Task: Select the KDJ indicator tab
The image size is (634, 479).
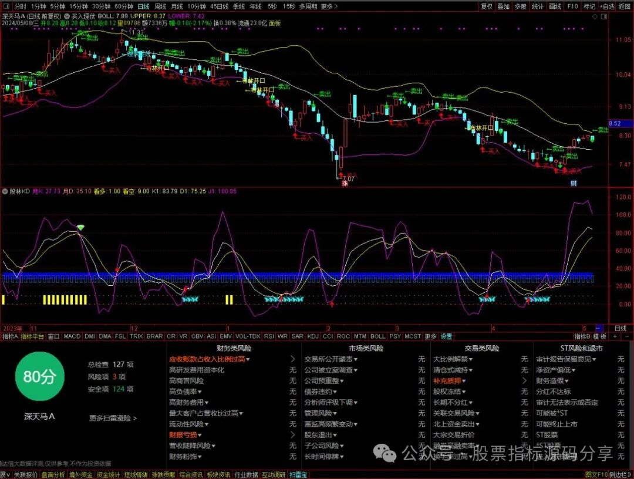Action: [313, 336]
